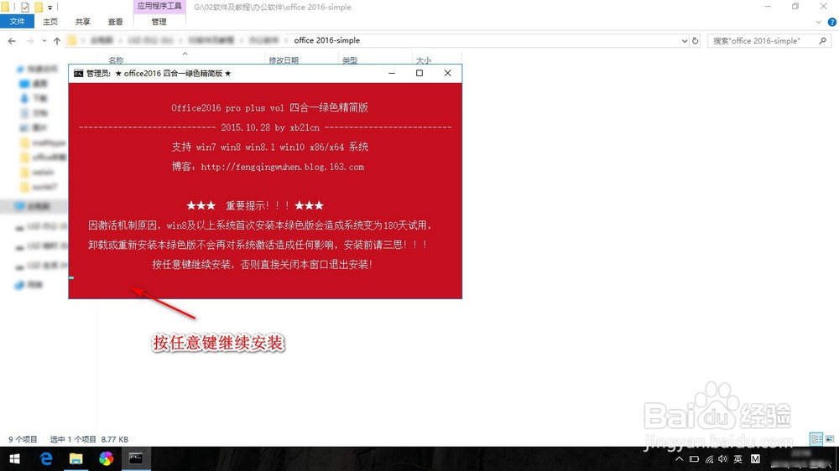The width and height of the screenshot is (839, 471).
Task: Sort files by the 名称 column
Action: [116, 60]
